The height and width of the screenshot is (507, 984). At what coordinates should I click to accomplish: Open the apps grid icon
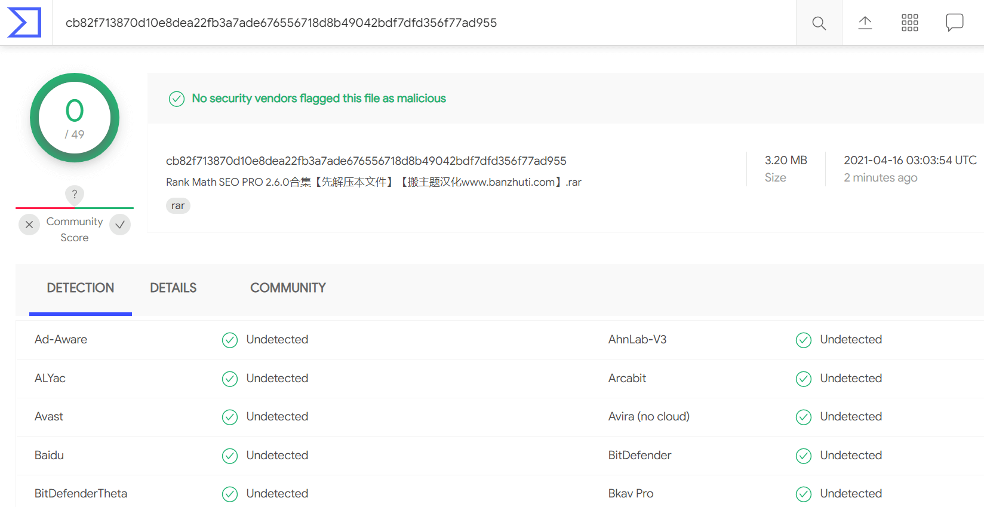click(x=910, y=23)
